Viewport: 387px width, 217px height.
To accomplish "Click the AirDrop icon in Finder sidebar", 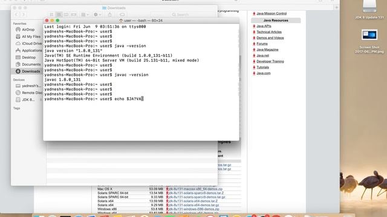I will coord(18,30).
